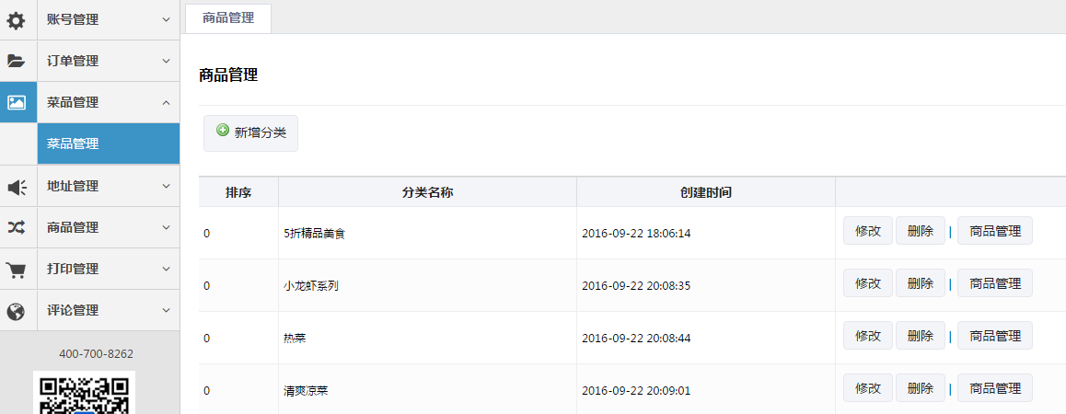Delete the 小龙虾系列 category

921,283
